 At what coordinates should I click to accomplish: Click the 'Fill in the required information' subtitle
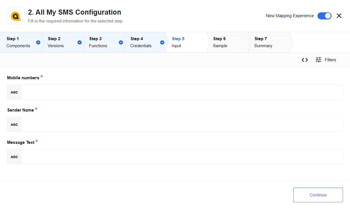(x=76, y=21)
